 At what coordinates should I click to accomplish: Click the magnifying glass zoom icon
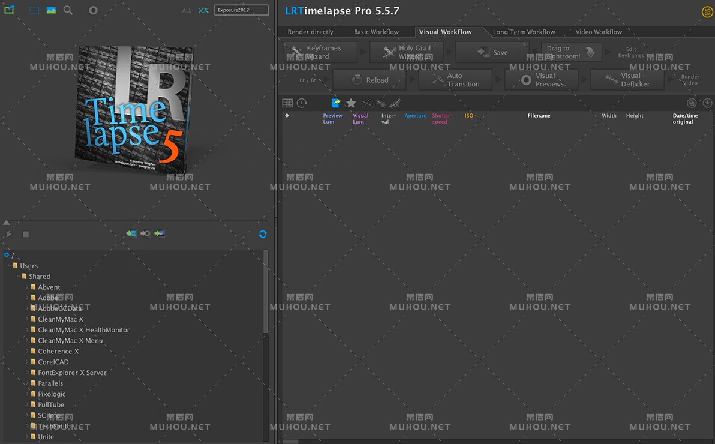click(x=68, y=10)
